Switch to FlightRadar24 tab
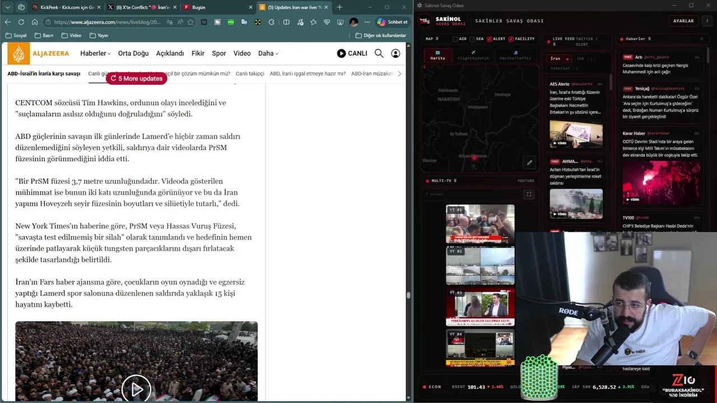This screenshot has height=403, width=717. [473, 55]
